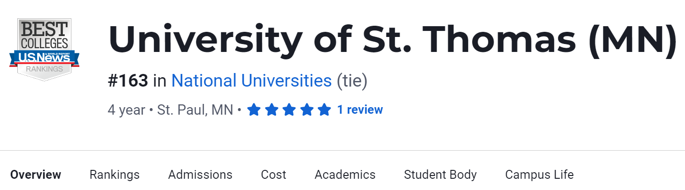Click the 4 year label
Viewport: 685px width, 190px height.
(x=126, y=110)
